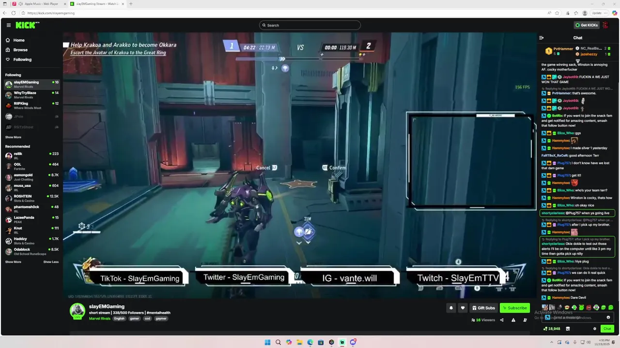620x348 pixels.
Task: Click the green Subscribe button
Action: point(514,308)
